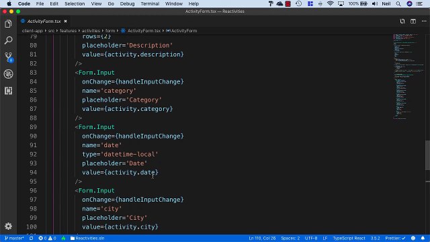
Task: Click UTF-8 encoding in status bar
Action: pos(311,238)
